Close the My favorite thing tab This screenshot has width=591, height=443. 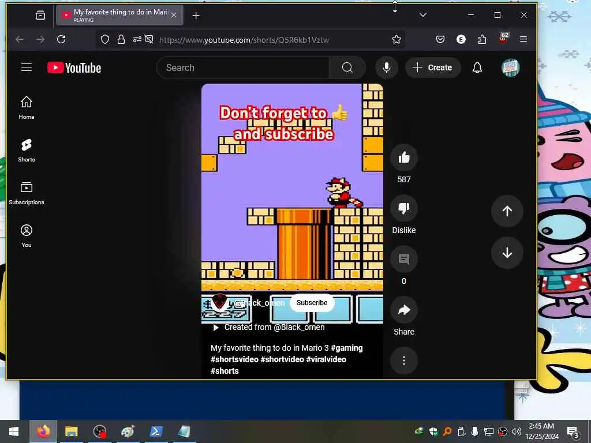pyautogui.click(x=174, y=16)
